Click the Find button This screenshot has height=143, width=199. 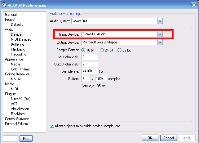(x=26, y=139)
